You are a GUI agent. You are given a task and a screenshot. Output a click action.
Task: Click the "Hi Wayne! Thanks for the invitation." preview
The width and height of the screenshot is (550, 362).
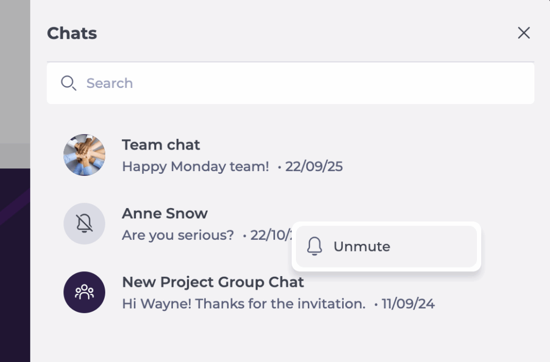click(244, 304)
